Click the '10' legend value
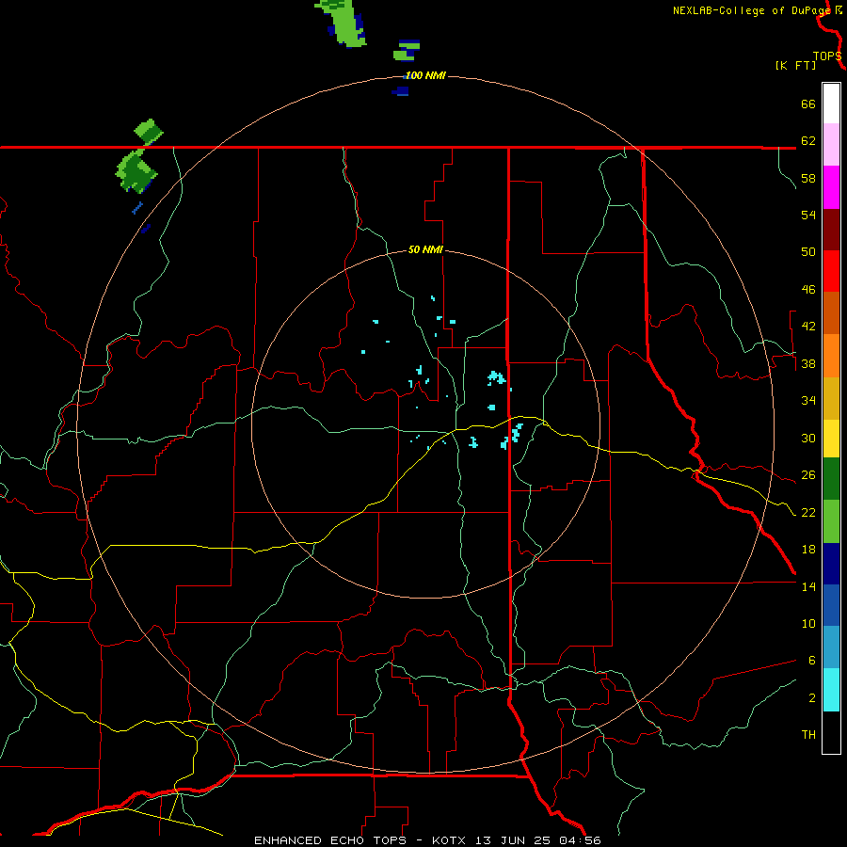 pos(808,623)
